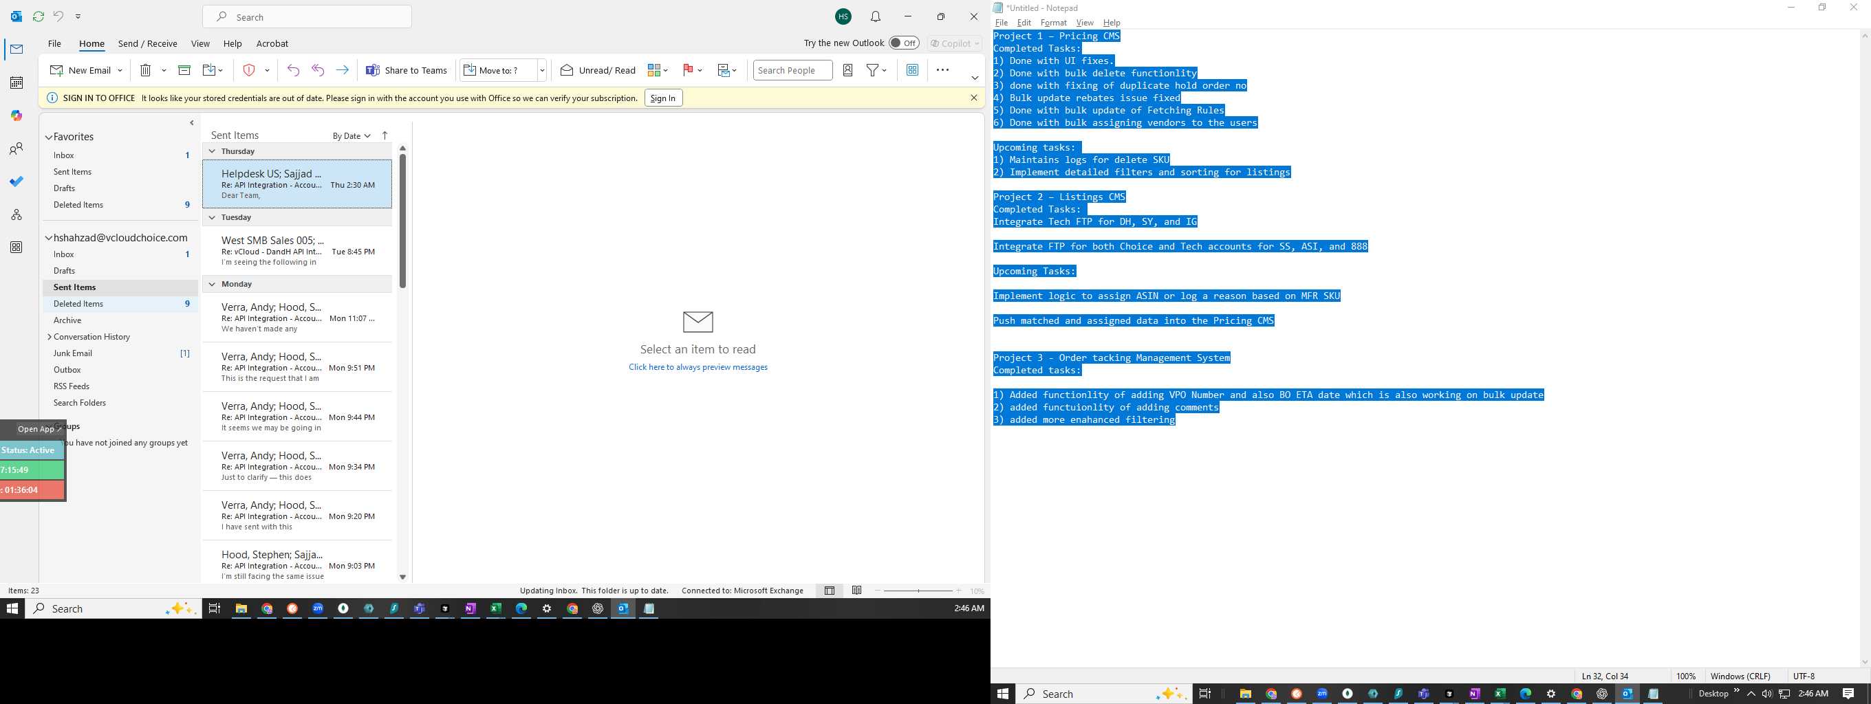Click the Reply All double-arrow icon

point(317,70)
